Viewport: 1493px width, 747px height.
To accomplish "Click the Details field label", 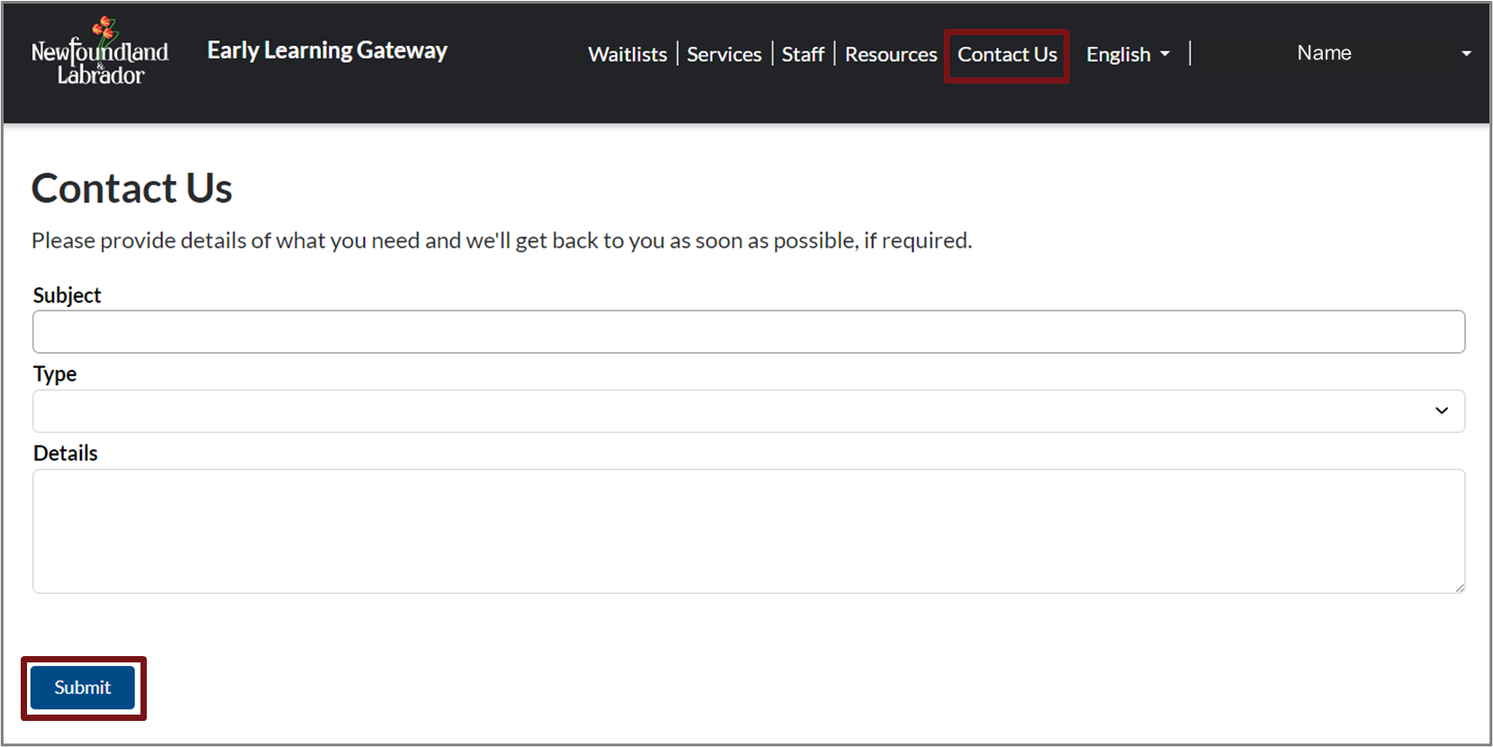I will [x=65, y=454].
